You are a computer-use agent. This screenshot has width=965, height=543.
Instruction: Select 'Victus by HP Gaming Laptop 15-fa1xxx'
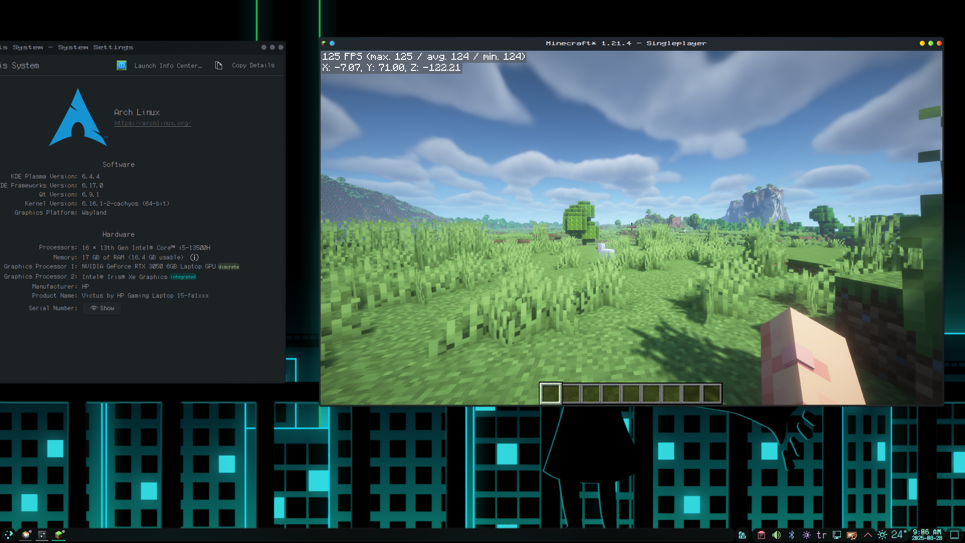145,296
